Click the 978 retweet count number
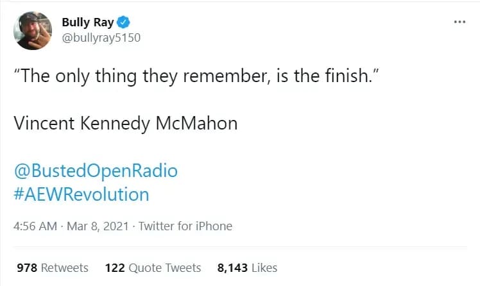The height and width of the screenshot is (286, 480). pos(26,267)
